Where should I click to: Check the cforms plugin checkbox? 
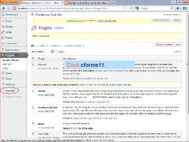[33, 91]
